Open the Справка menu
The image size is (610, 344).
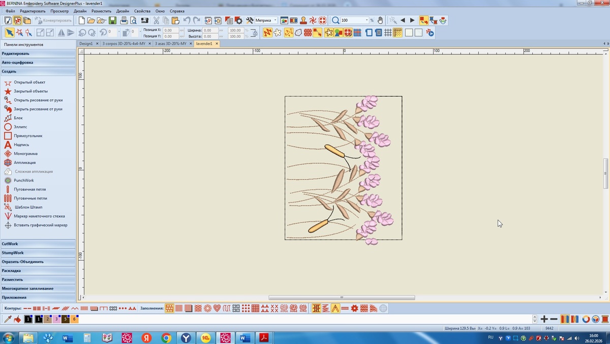click(177, 11)
